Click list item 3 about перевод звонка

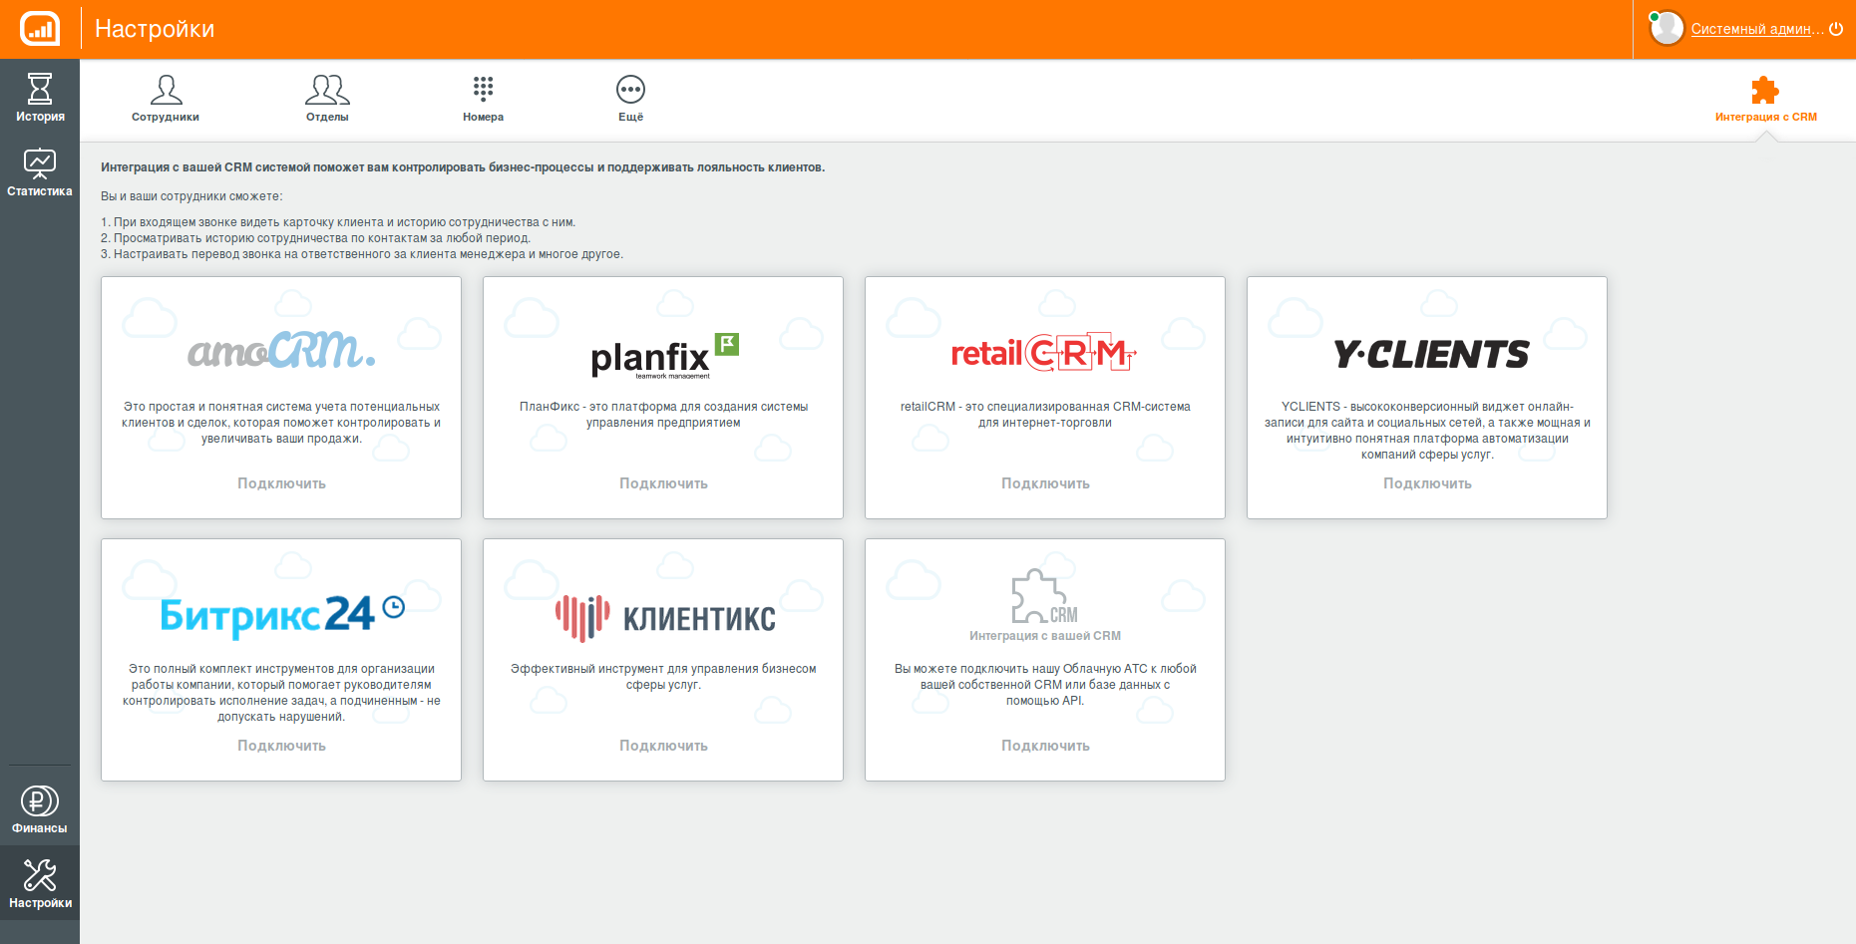click(x=362, y=254)
